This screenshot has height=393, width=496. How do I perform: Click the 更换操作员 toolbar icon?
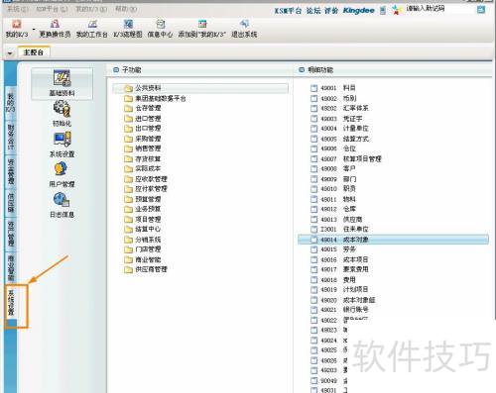pyautogui.click(x=55, y=24)
